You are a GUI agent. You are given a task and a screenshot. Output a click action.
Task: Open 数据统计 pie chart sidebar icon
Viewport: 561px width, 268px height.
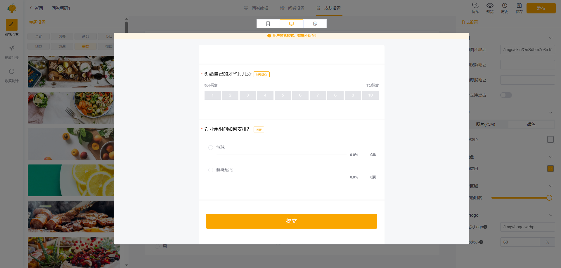click(x=12, y=71)
